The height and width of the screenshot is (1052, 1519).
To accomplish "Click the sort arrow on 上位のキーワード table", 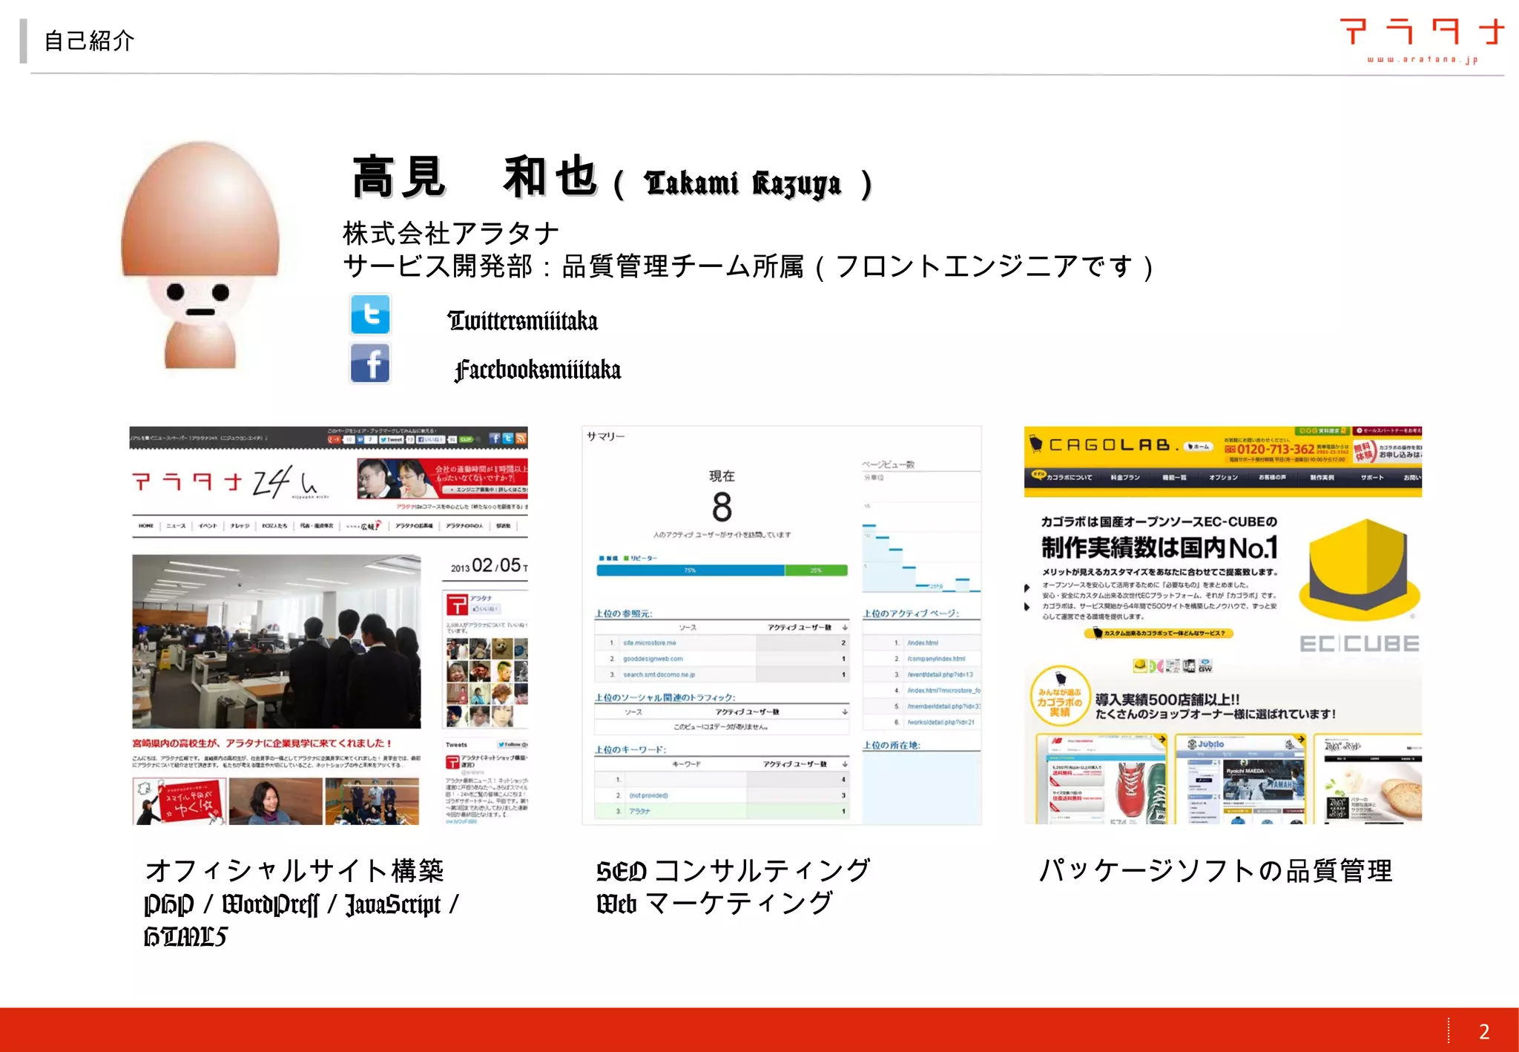I will click(845, 764).
